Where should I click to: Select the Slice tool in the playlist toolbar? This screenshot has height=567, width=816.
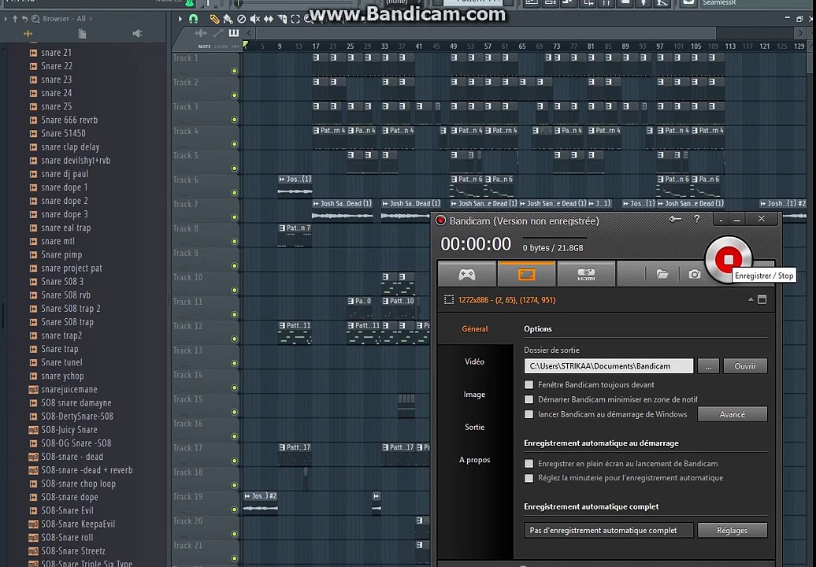[282, 19]
